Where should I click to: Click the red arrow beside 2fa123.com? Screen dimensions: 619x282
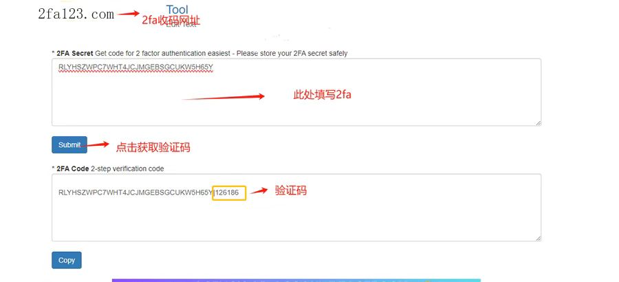[129, 14]
